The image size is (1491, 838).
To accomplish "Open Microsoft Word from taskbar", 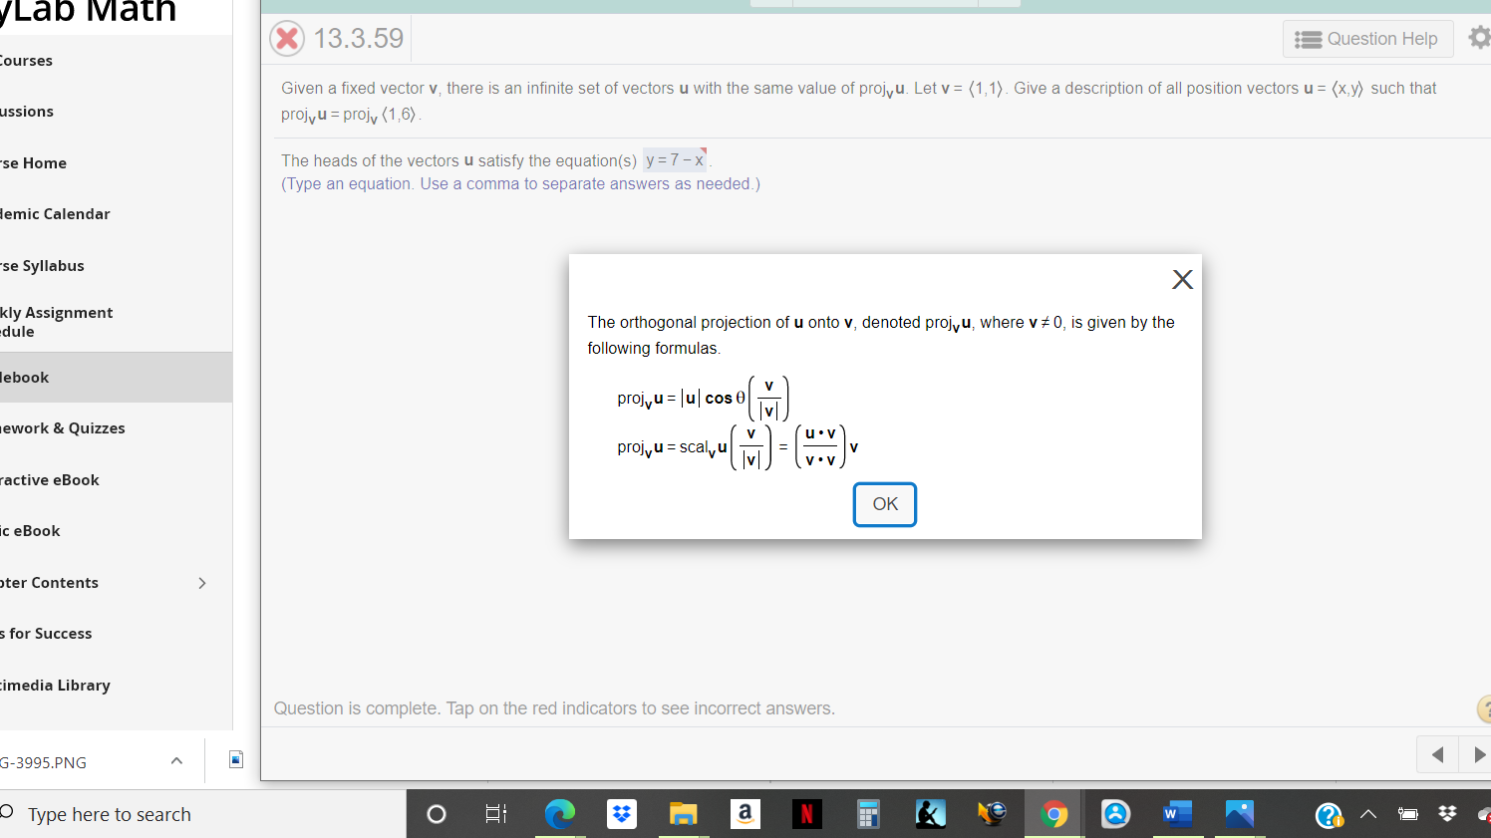I will pyautogui.click(x=1177, y=814).
